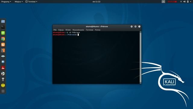Open the Widok menu in terminal
193x109 pixels.
point(68,30)
